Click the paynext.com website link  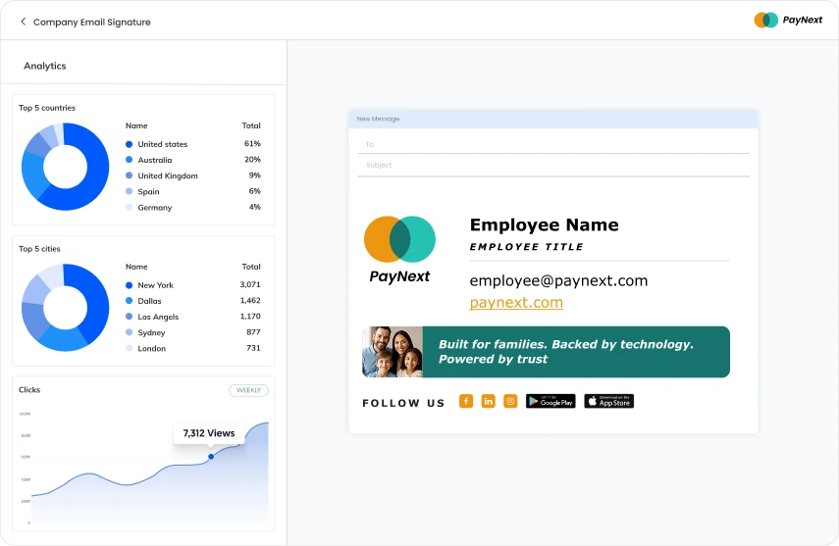[516, 302]
